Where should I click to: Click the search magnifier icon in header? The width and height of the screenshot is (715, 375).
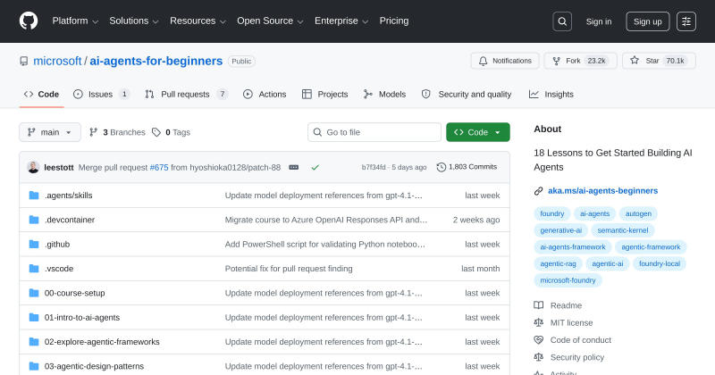coord(562,21)
